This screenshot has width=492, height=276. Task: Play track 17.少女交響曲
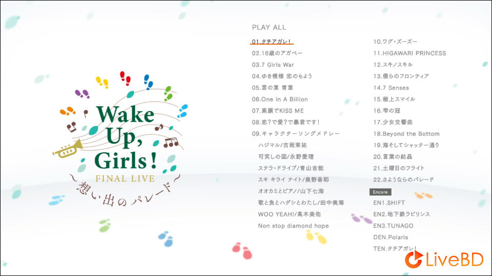click(x=393, y=122)
